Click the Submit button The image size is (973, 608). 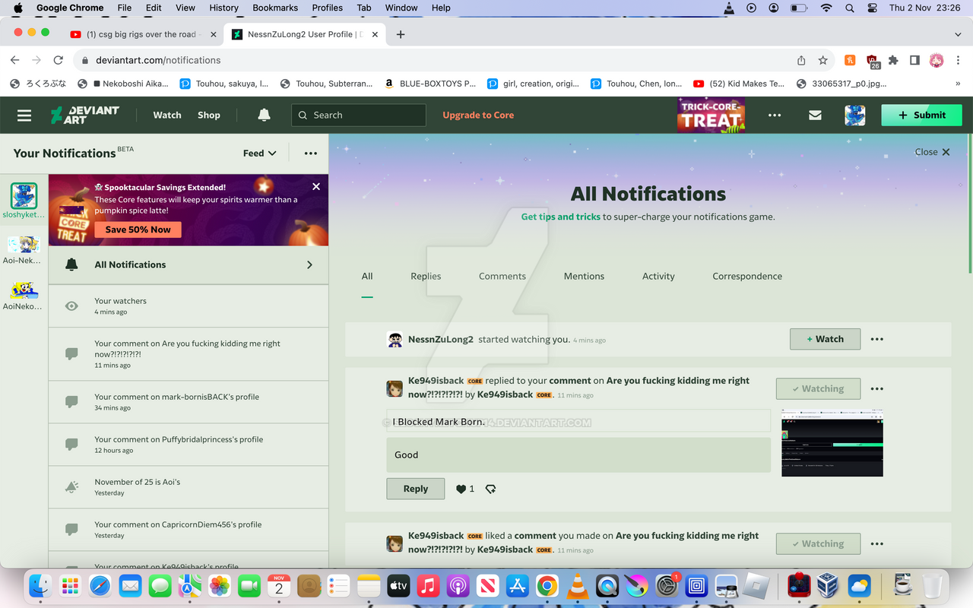click(921, 115)
